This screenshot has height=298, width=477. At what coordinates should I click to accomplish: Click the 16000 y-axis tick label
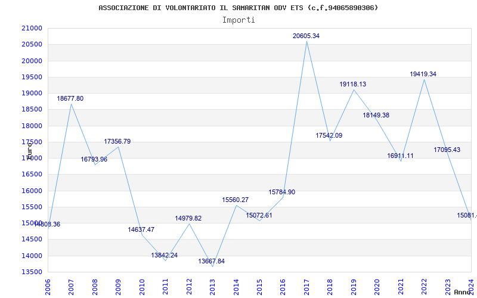(32, 191)
